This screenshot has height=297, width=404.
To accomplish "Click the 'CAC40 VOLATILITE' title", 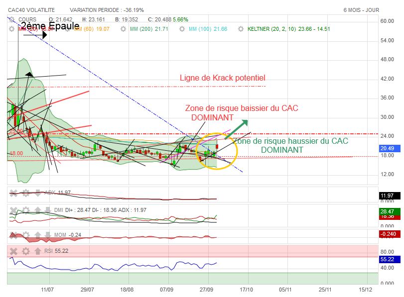I will click(31, 10).
